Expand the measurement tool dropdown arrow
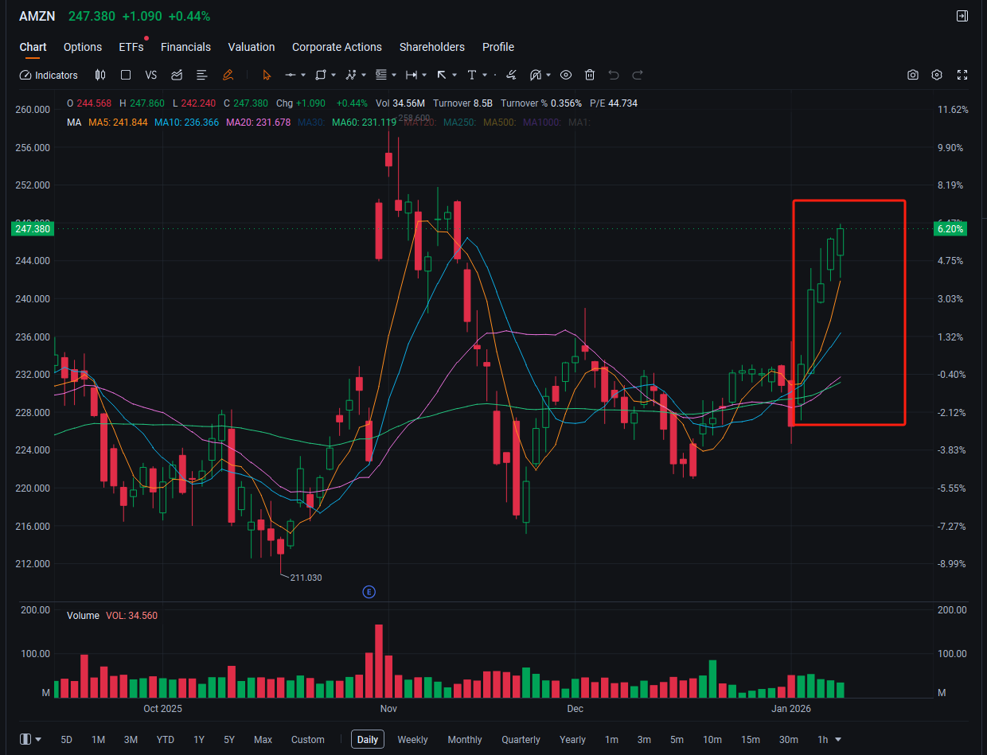Viewport: 987px width, 755px height. [424, 75]
